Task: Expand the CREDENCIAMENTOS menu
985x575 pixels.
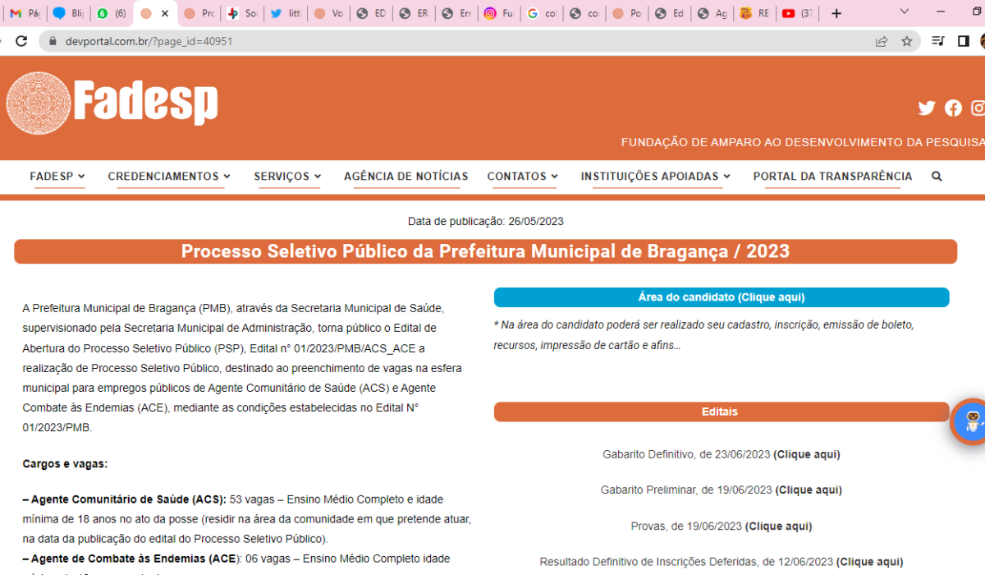Action: 169,177
